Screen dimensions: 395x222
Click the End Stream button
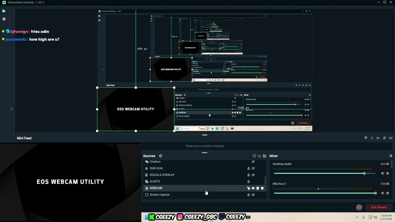point(379,207)
